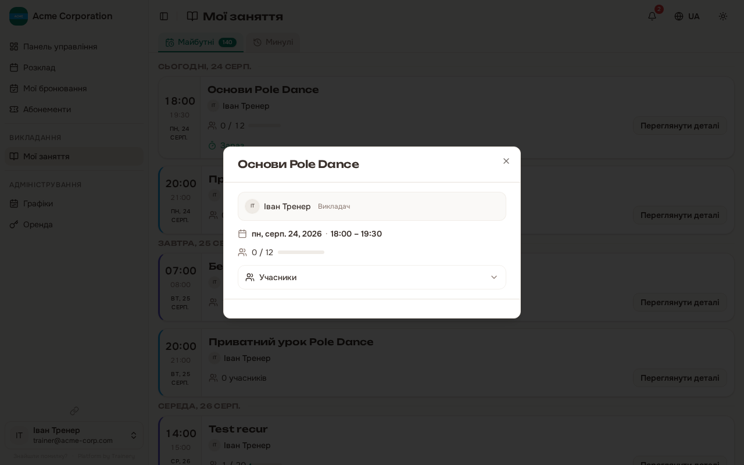This screenshot has height=465, width=744.
Task: Click the link icon above user profile
Action: (74, 411)
